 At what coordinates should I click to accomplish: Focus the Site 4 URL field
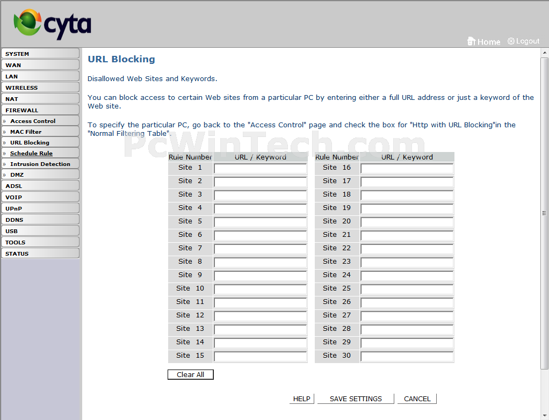pyautogui.click(x=261, y=209)
